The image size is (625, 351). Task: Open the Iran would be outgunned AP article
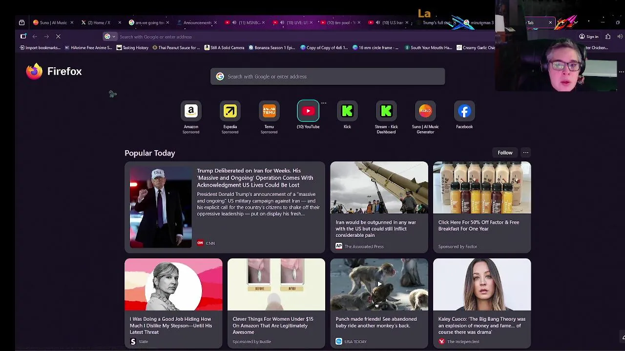click(x=379, y=207)
